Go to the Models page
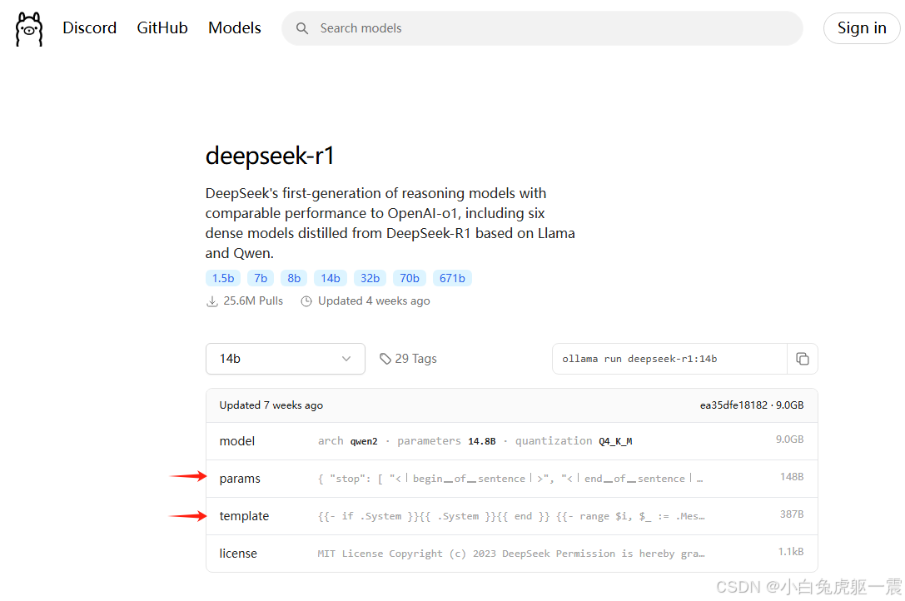Image resolution: width=905 pixels, height=601 pixels. [x=234, y=27]
